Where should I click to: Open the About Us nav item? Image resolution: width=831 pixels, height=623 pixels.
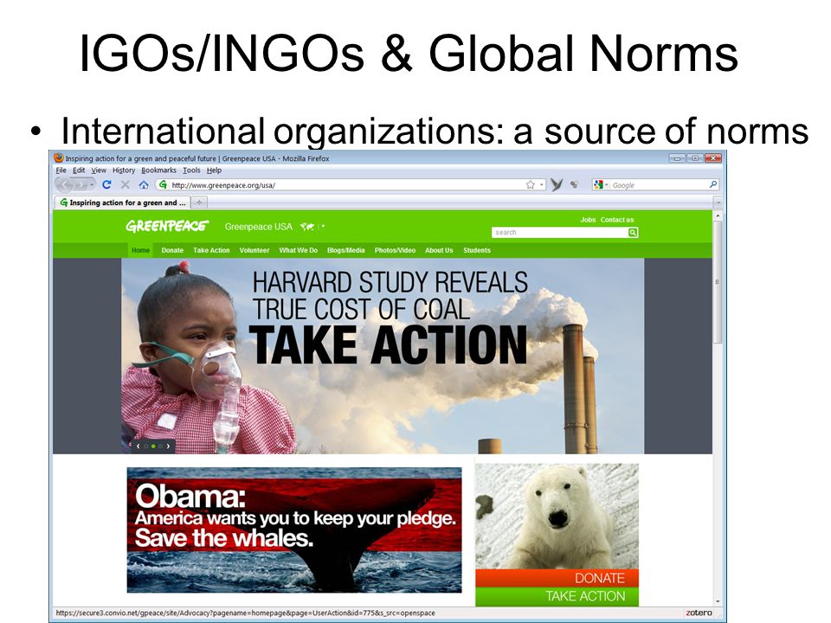pos(439,250)
